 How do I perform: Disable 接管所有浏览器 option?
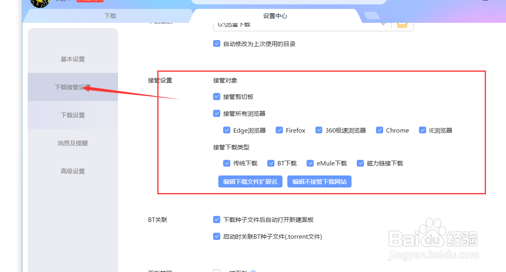click(x=217, y=113)
